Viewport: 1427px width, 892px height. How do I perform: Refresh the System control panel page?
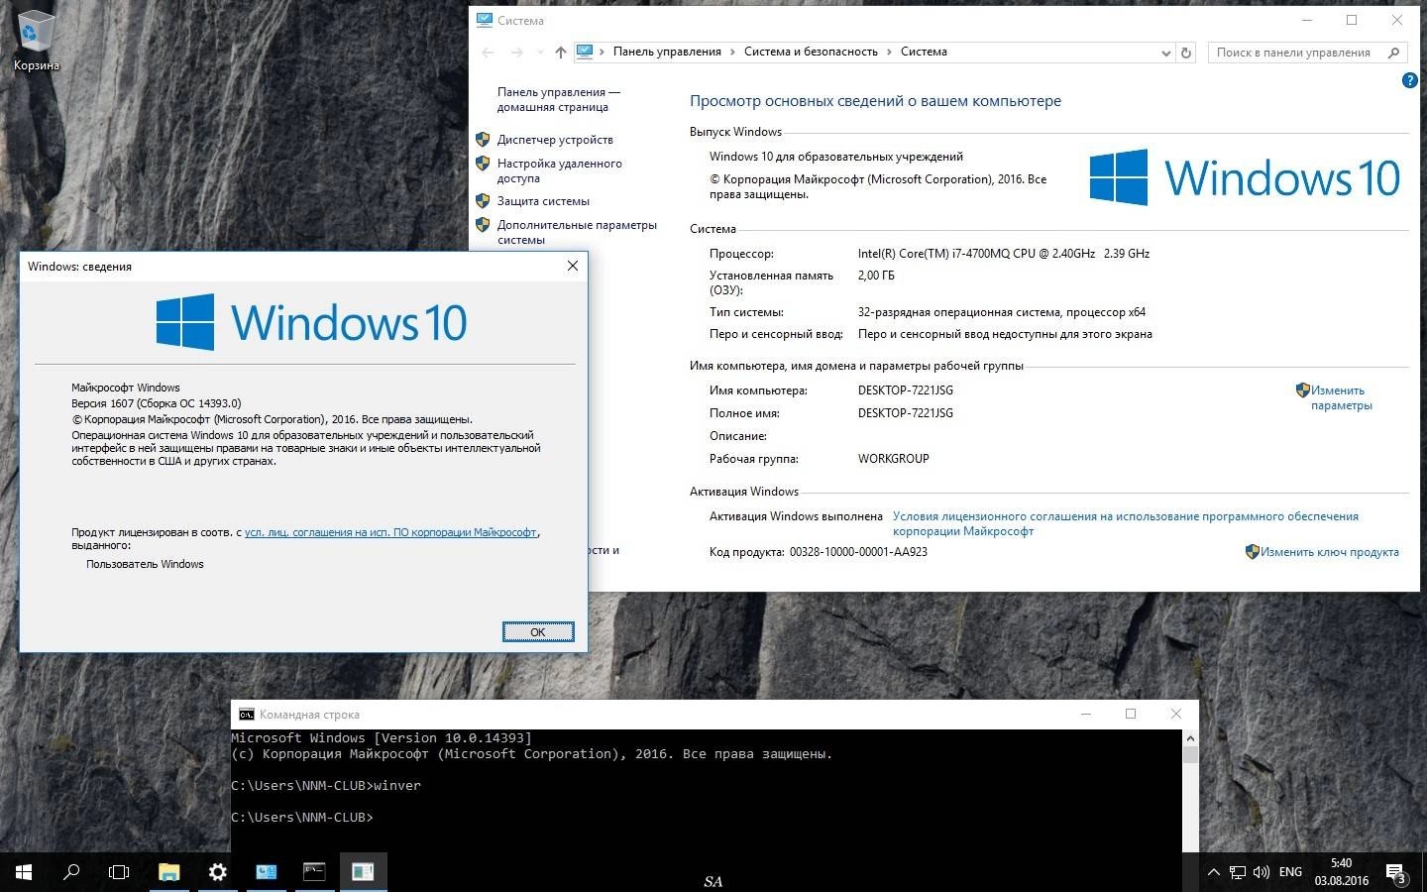[x=1186, y=53]
